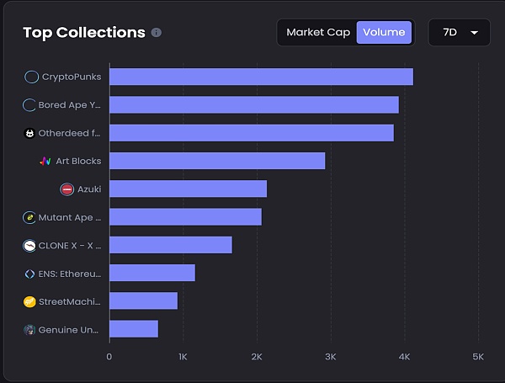Click the StreetMachine yellow icon
The height and width of the screenshot is (383, 505).
click(29, 301)
